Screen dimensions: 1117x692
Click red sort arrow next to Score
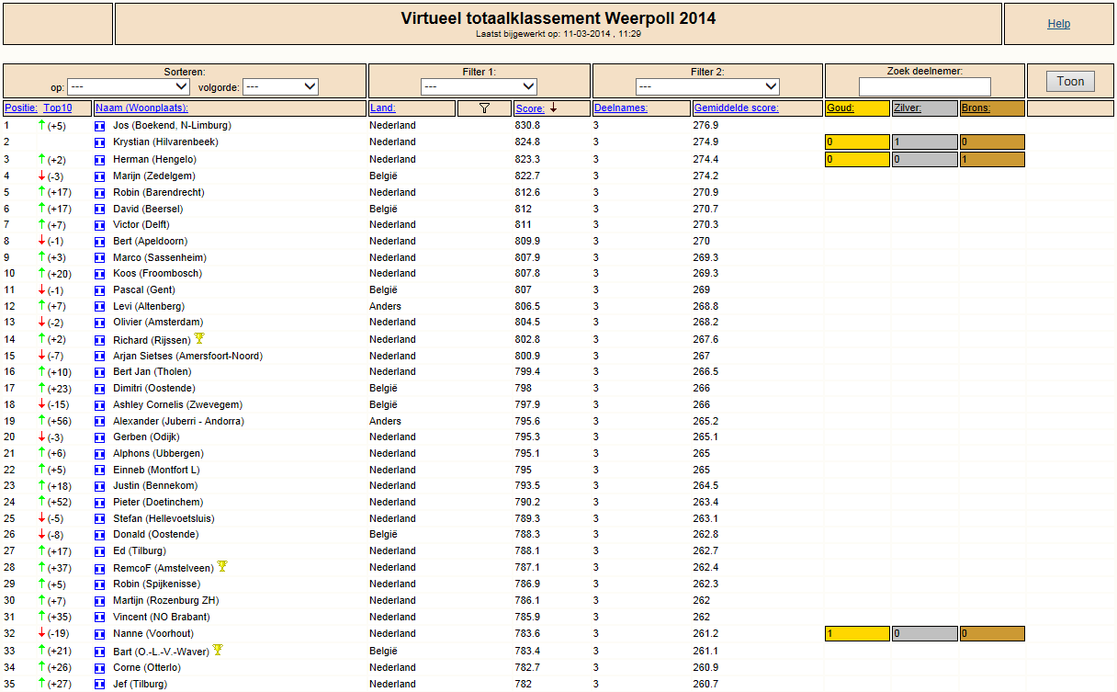(553, 108)
